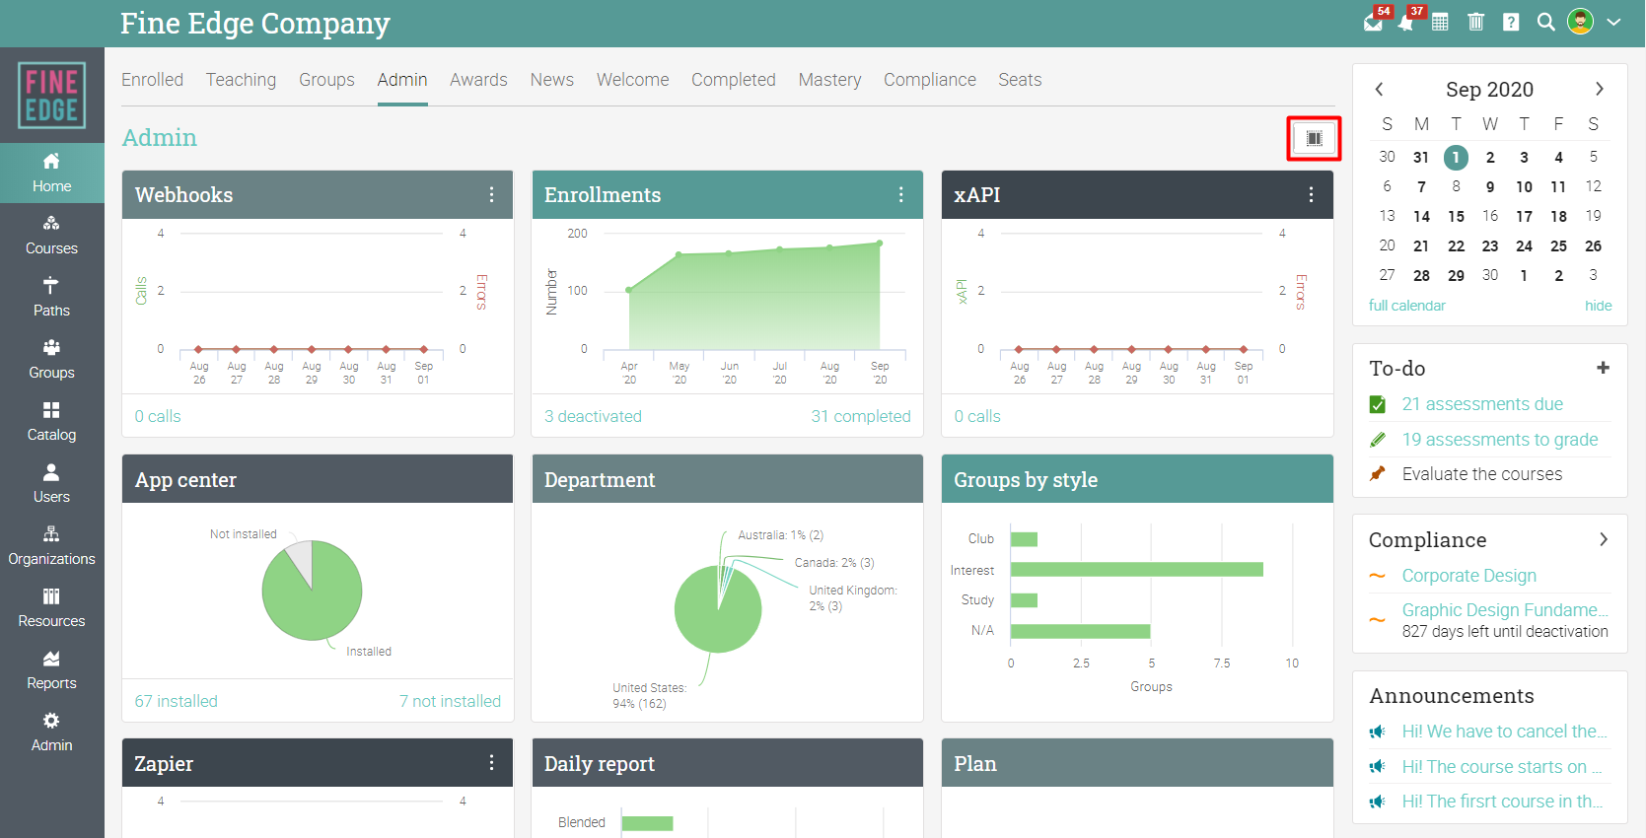Expand the Compliance panel arrow
1646x838 pixels.
(x=1604, y=539)
